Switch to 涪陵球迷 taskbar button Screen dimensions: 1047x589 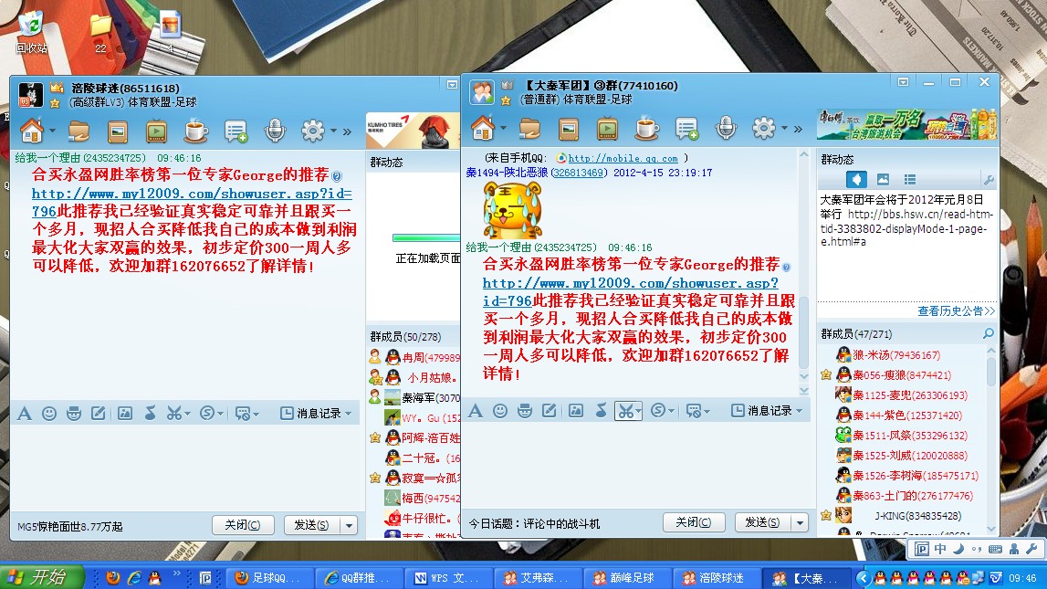click(x=716, y=578)
